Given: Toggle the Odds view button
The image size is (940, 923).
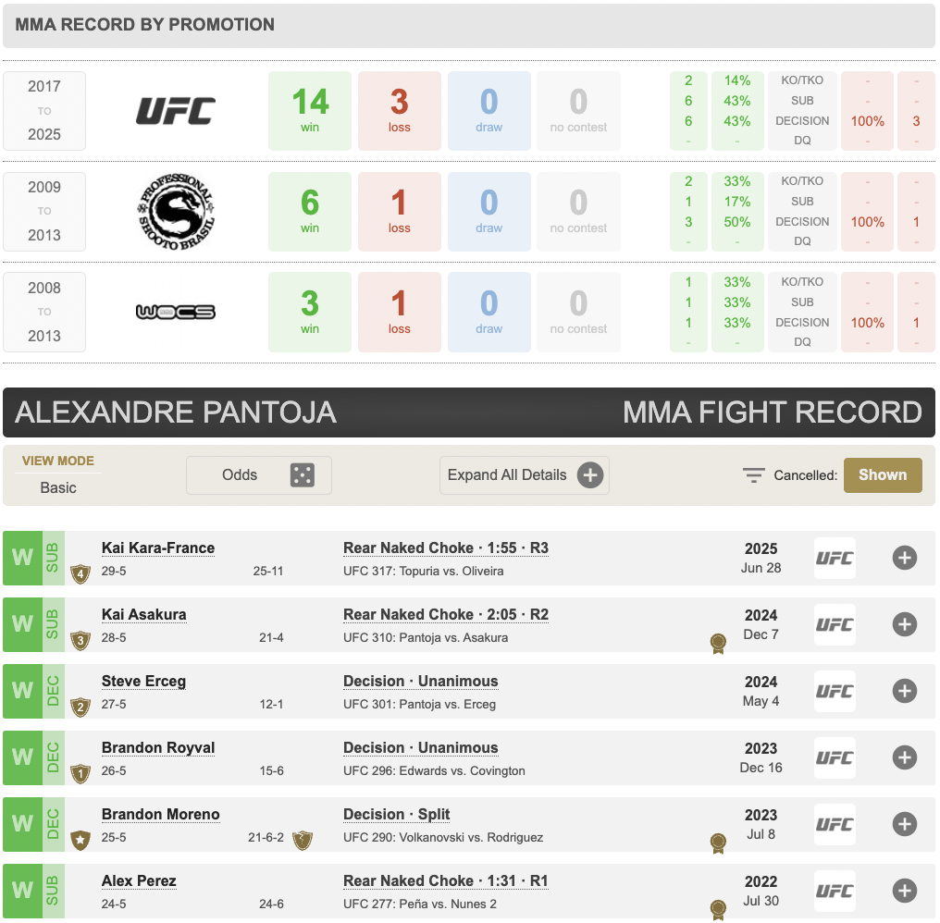Looking at the screenshot, I should click(x=259, y=475).
